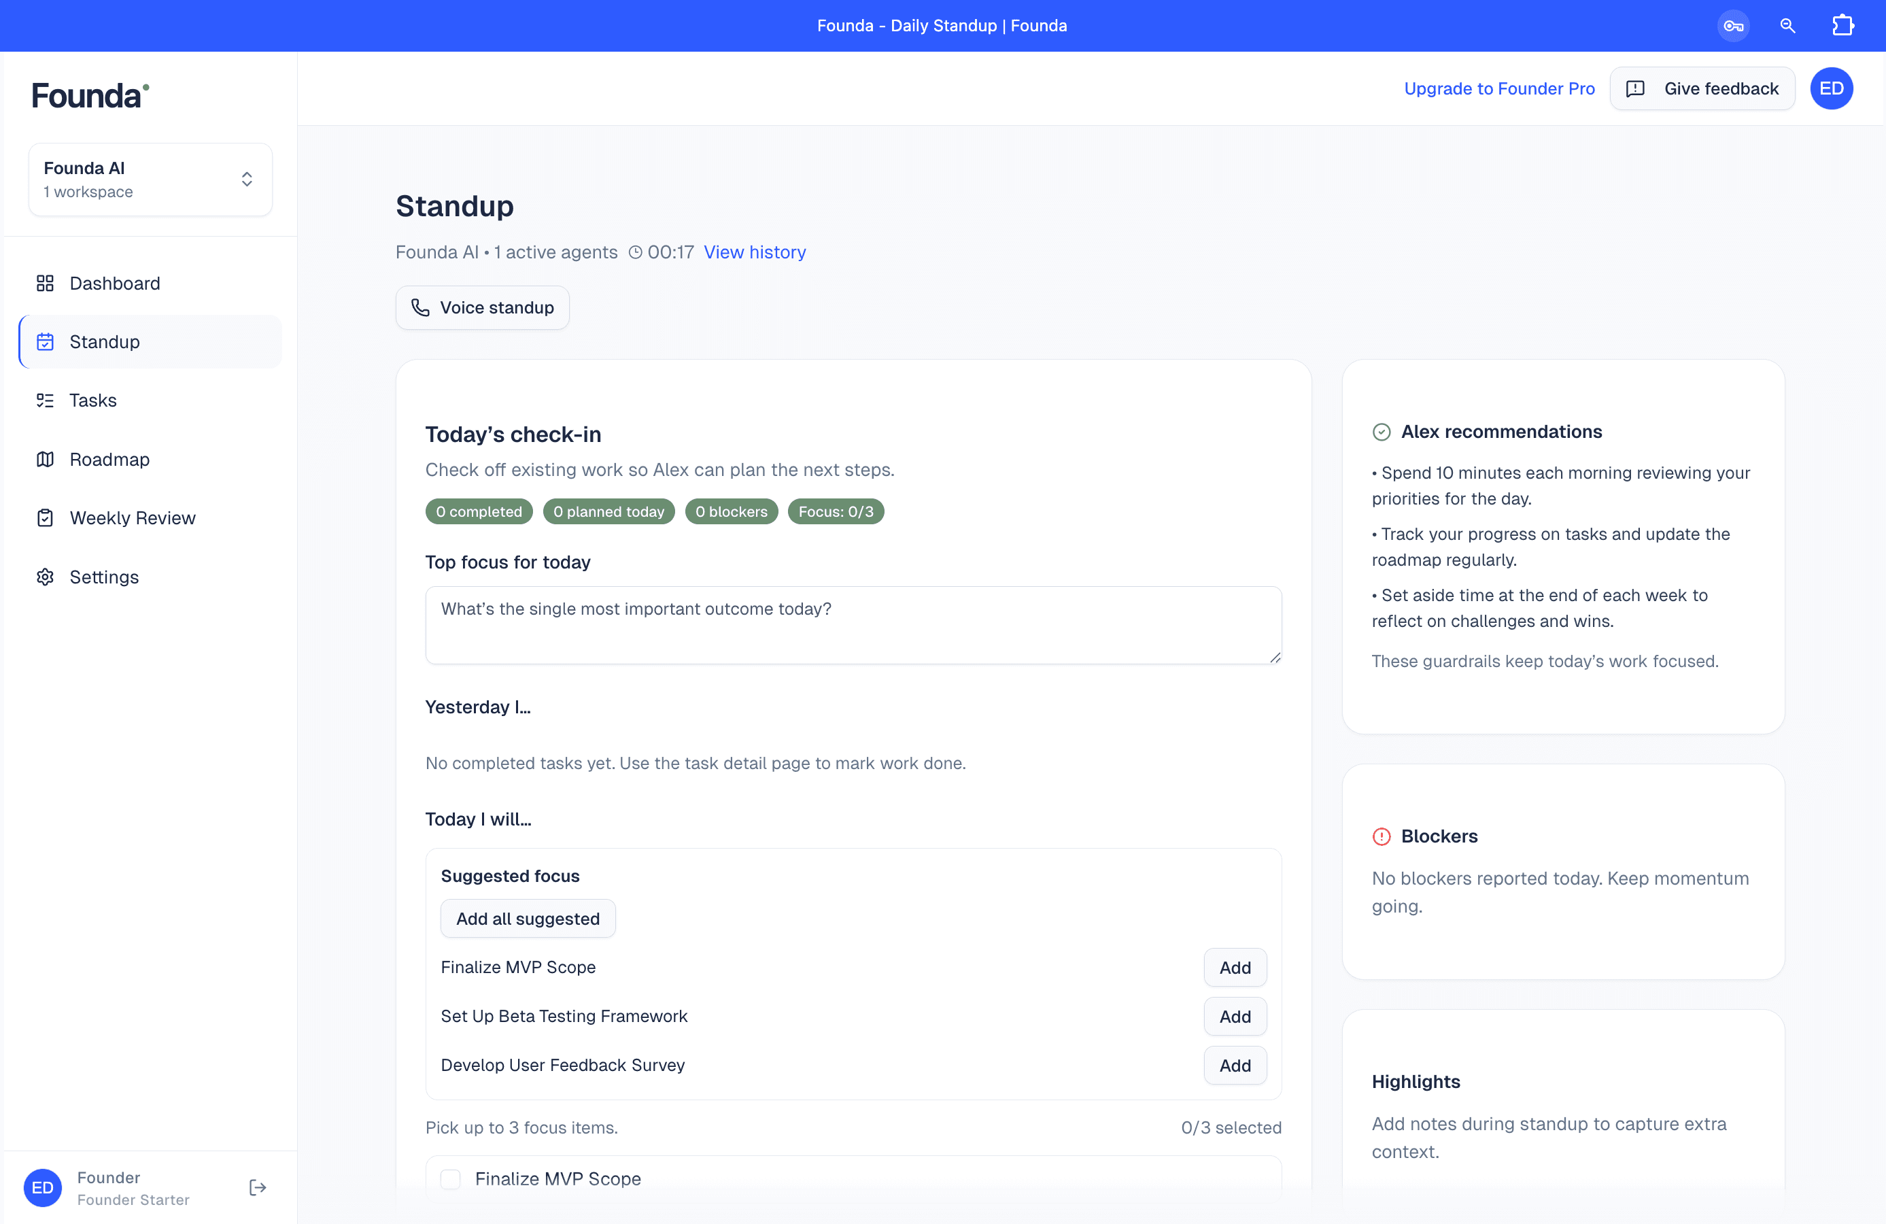
Task: Click the top focus for today text field
Action: (x=853, y=626)
